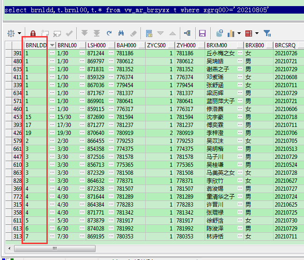This screenshot has height=260, width=304.
Task: Open dropdown arrow beside grid select icon
Action: pos(19,33)
